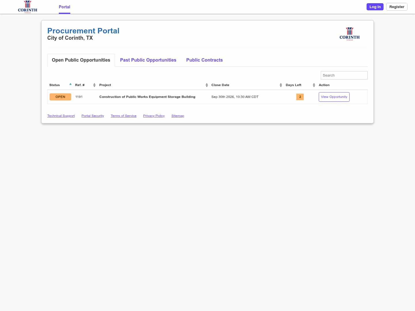Open the Privacy Policy link

click(154, 116)
